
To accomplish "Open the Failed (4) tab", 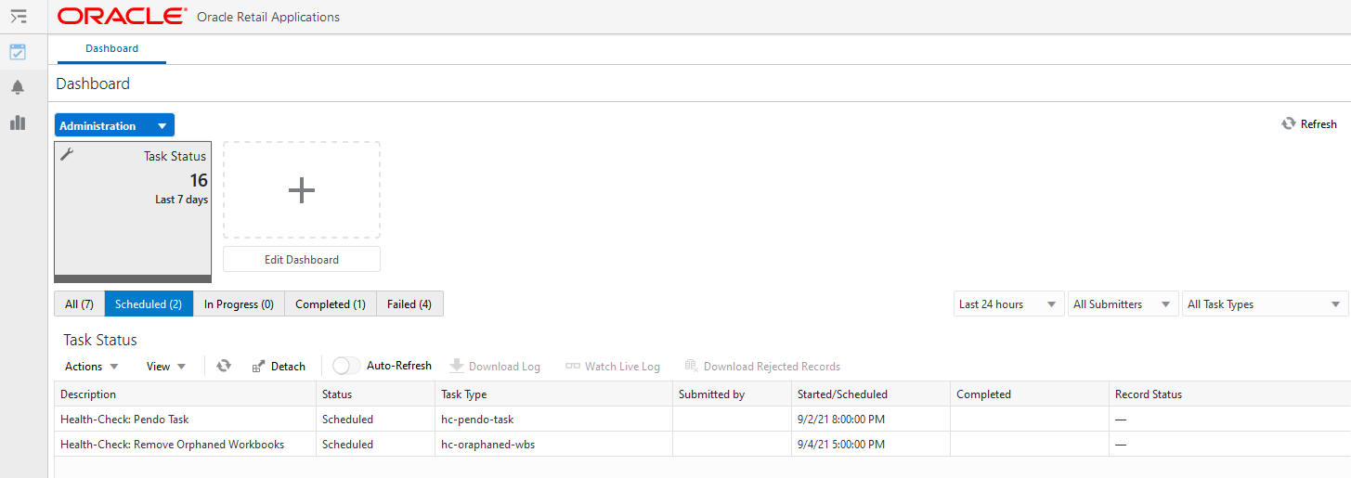I will point(409,304).
